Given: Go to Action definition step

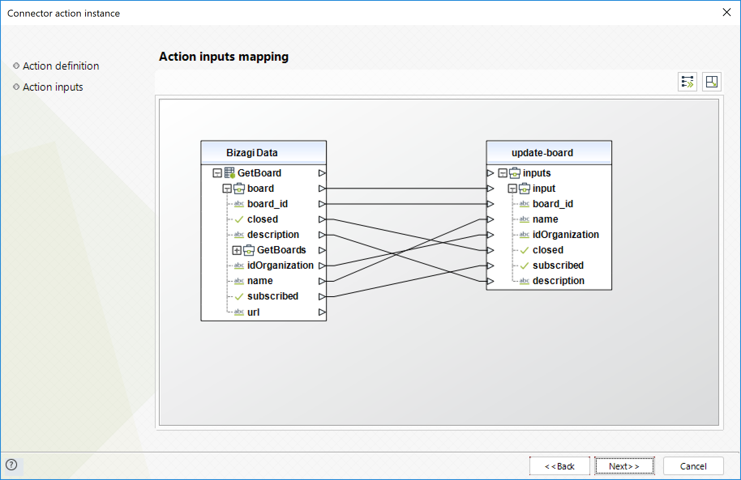Looking at the screenshot, I should (61, 66).
